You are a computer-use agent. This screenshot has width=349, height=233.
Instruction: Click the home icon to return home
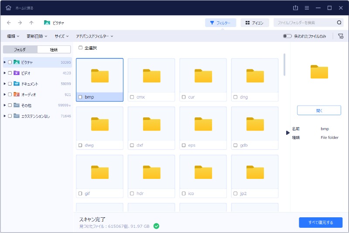coord(8,8)
